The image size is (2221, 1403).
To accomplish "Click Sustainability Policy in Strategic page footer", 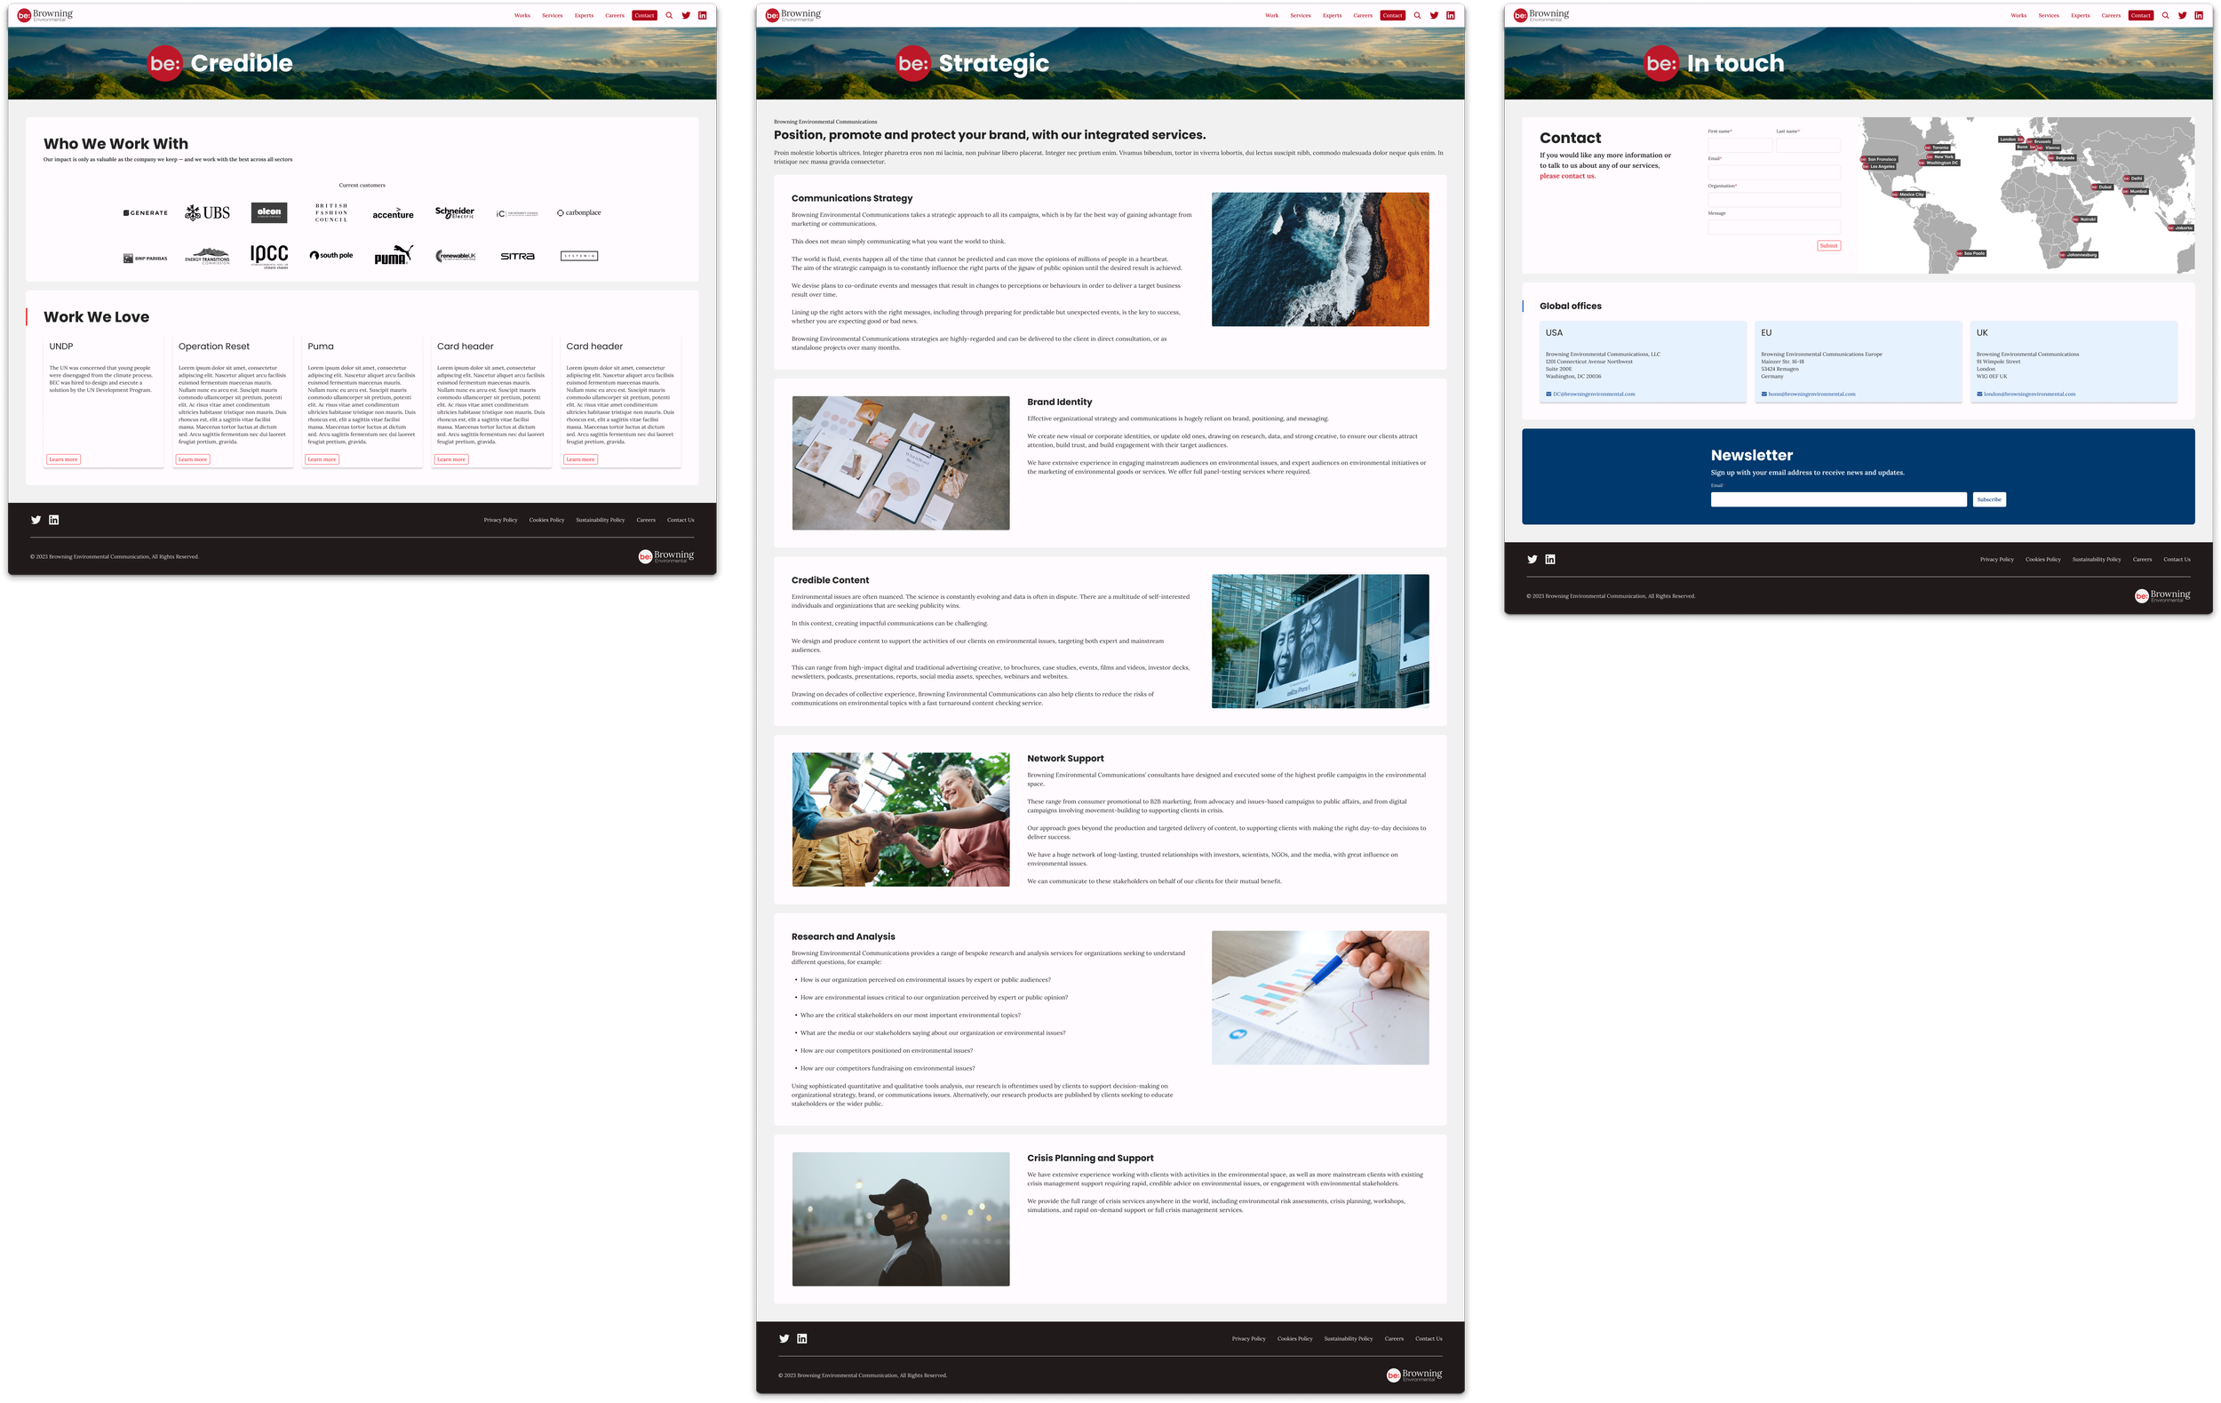I will pyautogui.click(x=1348, y=1338).
